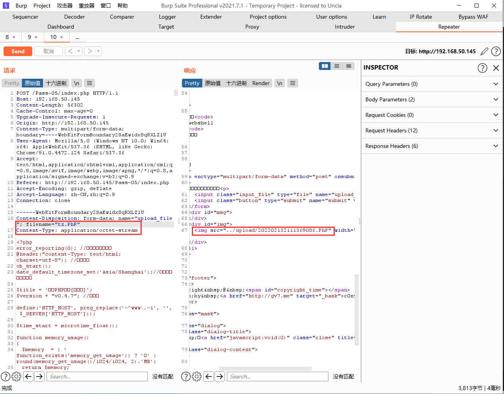The height and width of the screenshot is (394, 504).
Task: Select side-by-side layout icon
Action: [325, 66]
